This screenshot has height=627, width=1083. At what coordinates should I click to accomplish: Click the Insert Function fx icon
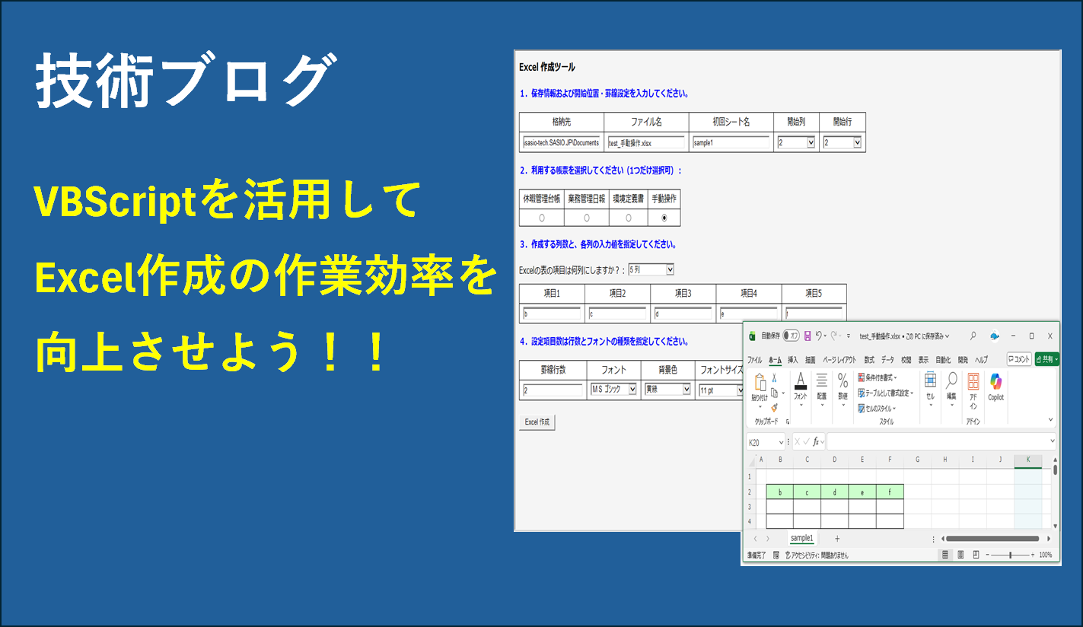(x=816, y=441)
